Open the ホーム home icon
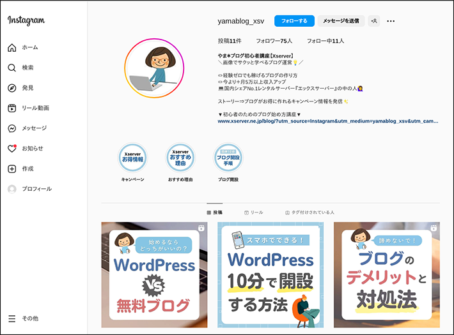Image resolution: width=454 pixels, height=335 pixels. coord(12,47)
